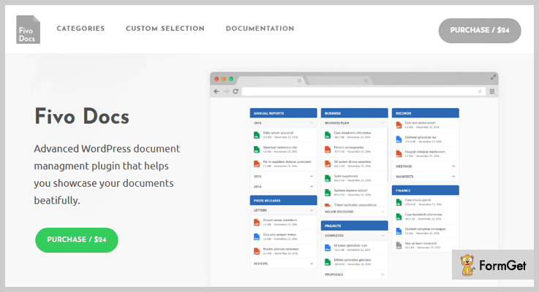
Task: Click blue doc icon beside 'Id ludus splendide'
Action: tap(328, 247)
